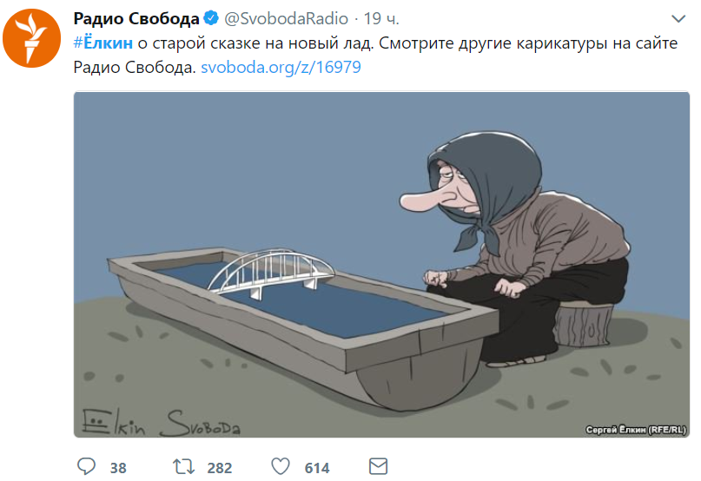Click the bridge in the cartoon

(x=271, y=273)
